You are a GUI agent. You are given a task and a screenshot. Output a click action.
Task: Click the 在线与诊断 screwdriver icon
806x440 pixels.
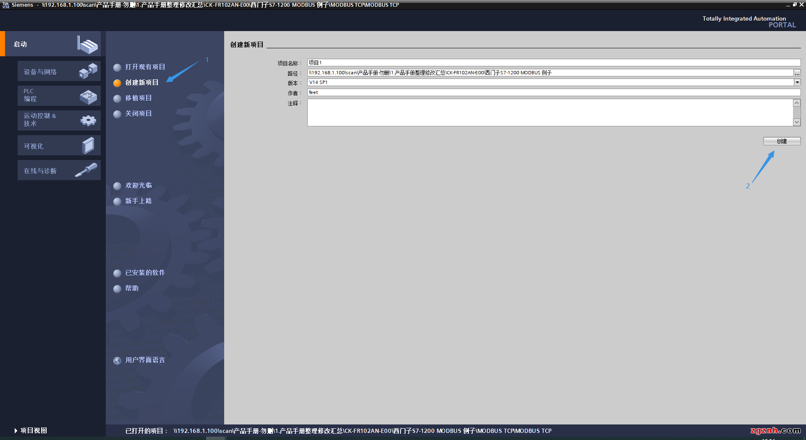click(86, 170)
